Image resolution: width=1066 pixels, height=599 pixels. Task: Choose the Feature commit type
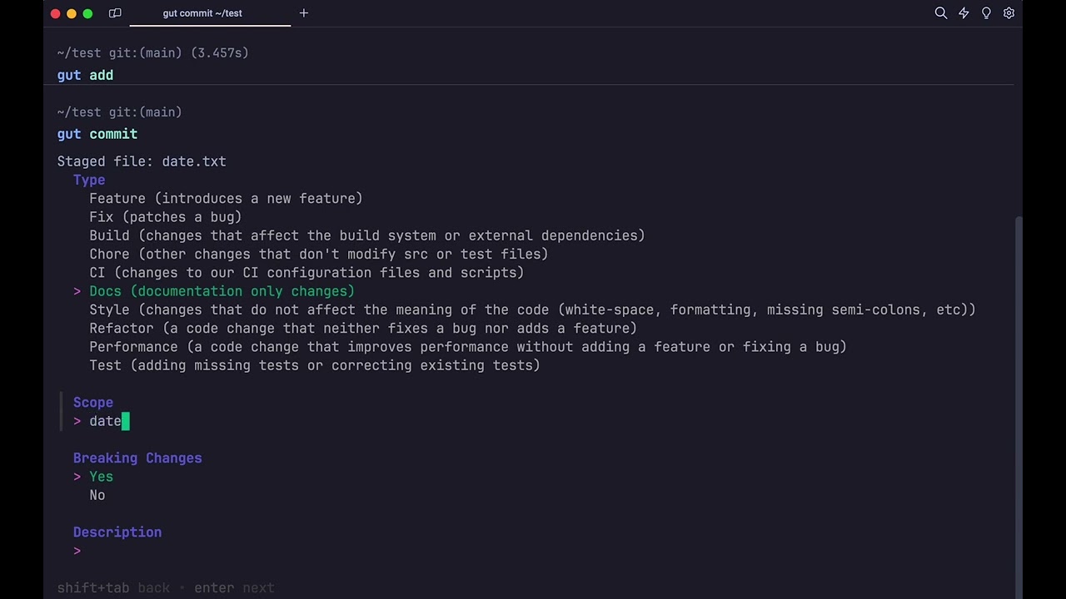(x=226, y=198)
